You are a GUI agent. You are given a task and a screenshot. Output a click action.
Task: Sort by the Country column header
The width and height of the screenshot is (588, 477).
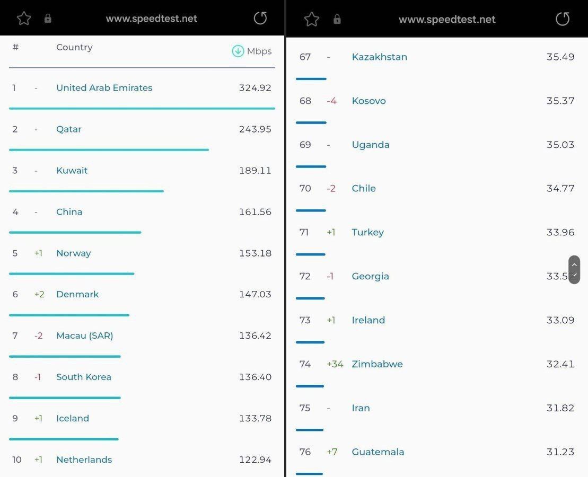74,47
